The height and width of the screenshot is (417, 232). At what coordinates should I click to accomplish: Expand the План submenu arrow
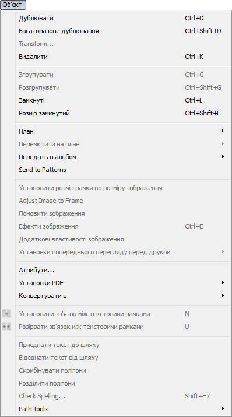[x=223, y=131]
